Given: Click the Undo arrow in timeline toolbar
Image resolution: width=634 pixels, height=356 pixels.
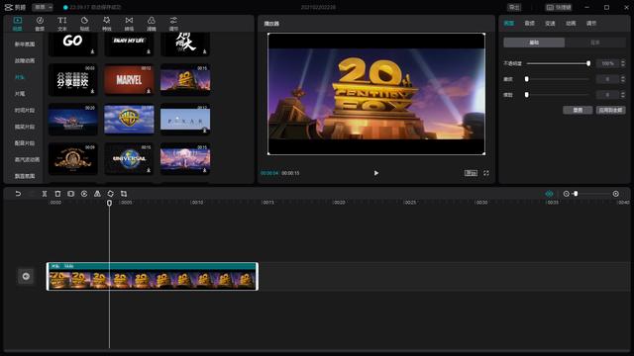Looking at the screenshot, I should (x=18, y=194).
